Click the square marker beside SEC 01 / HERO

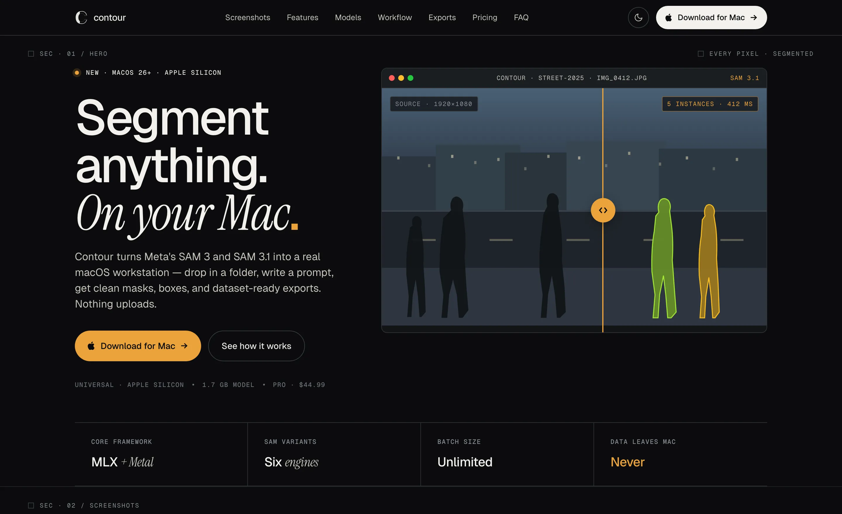[31, 53]
